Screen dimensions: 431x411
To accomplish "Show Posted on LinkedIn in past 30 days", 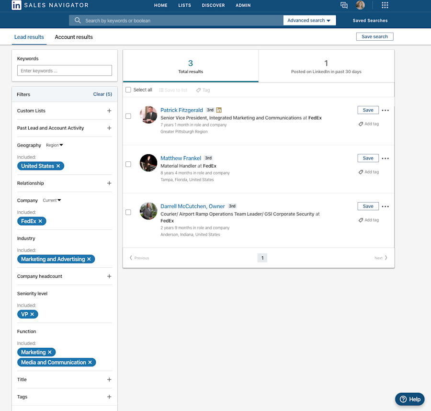I will [x=326, y=66].
